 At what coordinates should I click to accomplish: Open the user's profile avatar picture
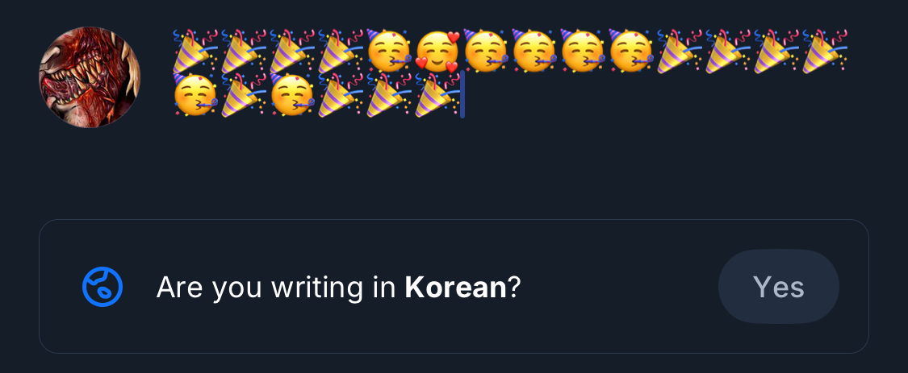click(90, 77)
